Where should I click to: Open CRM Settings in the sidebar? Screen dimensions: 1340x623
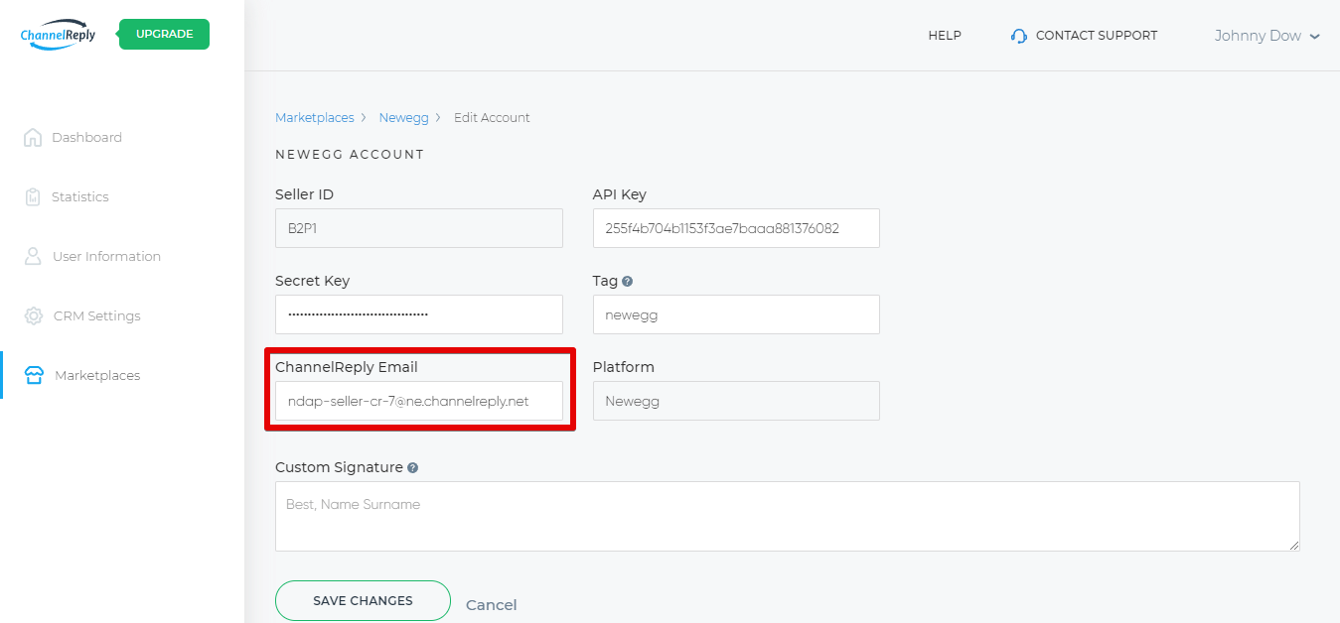click(97, 315)
